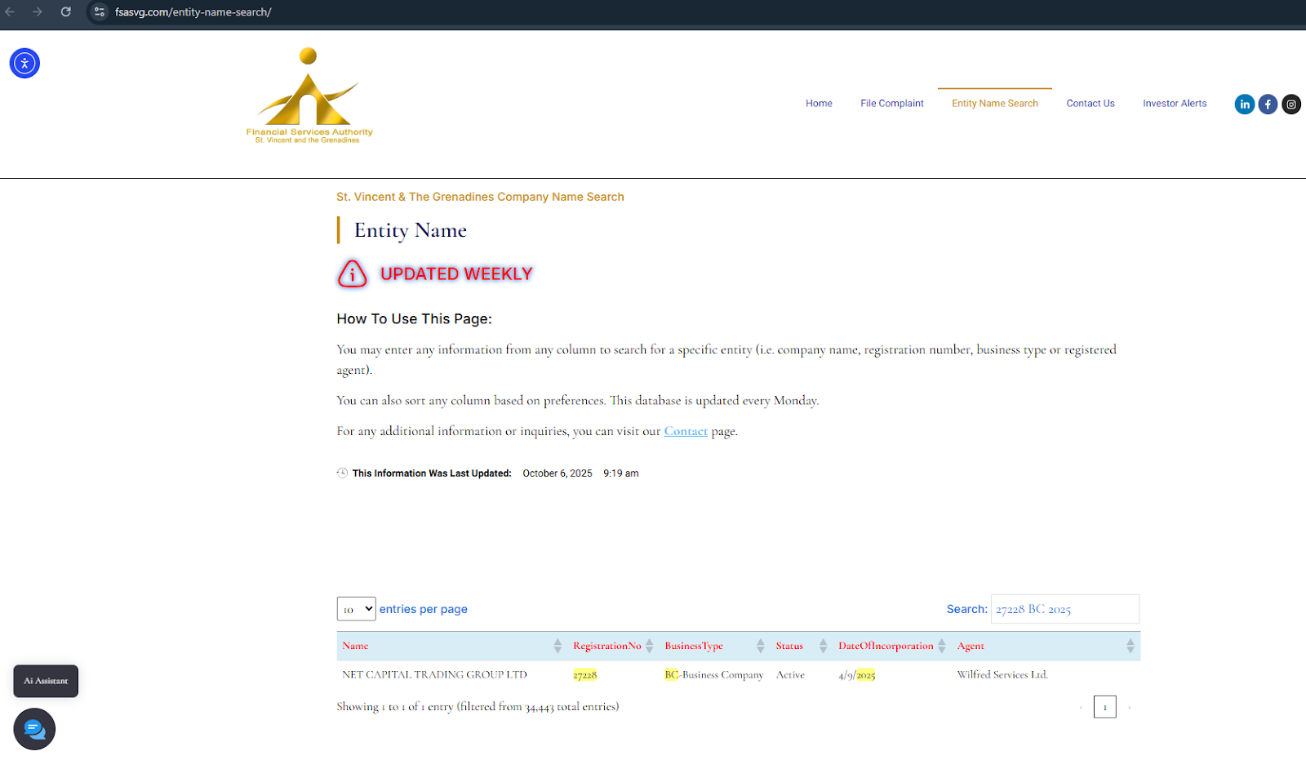
Task: Focus the table Search input field
Action: (1065, 609)
